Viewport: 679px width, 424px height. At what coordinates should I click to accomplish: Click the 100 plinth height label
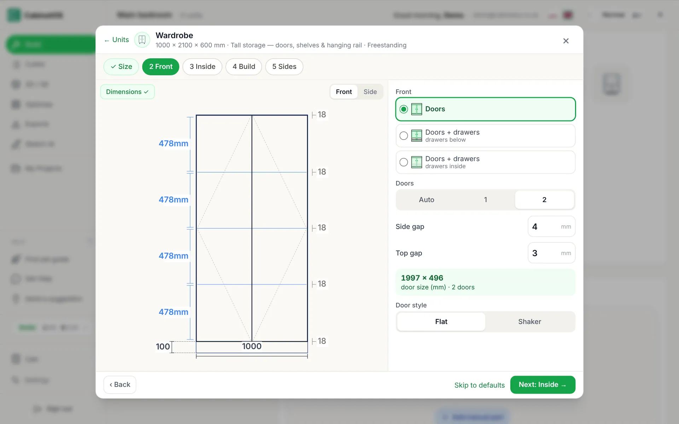point(163,347)
